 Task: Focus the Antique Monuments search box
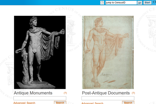click(x=40, y=98)
